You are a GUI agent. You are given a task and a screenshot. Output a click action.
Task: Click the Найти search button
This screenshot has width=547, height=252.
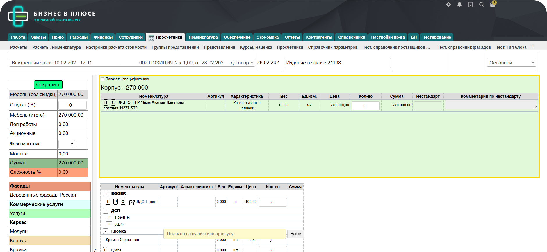coord(296,234)
